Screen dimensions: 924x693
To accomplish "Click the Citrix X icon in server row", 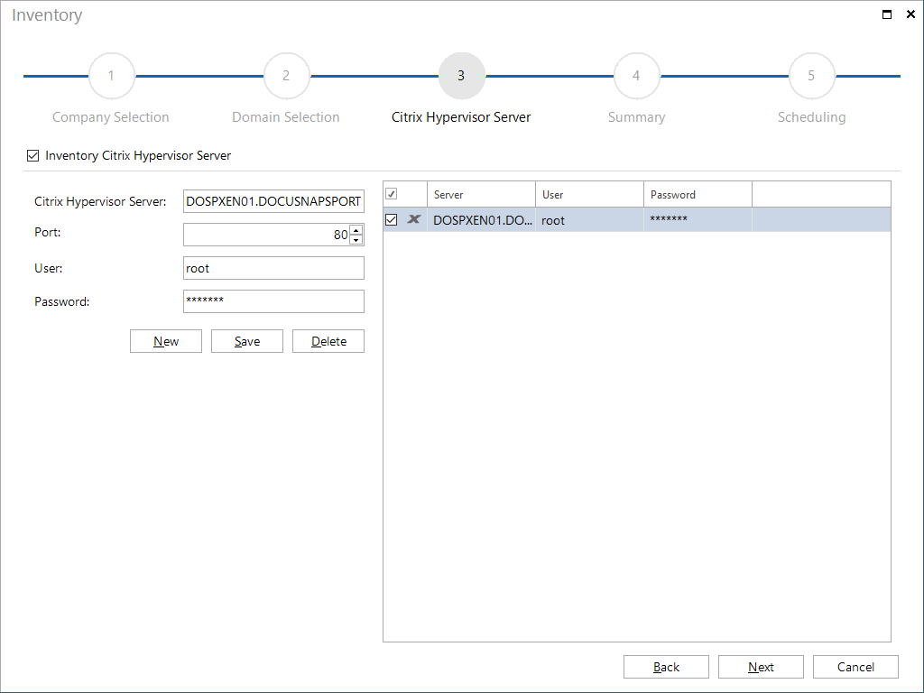I will point(413,220).
